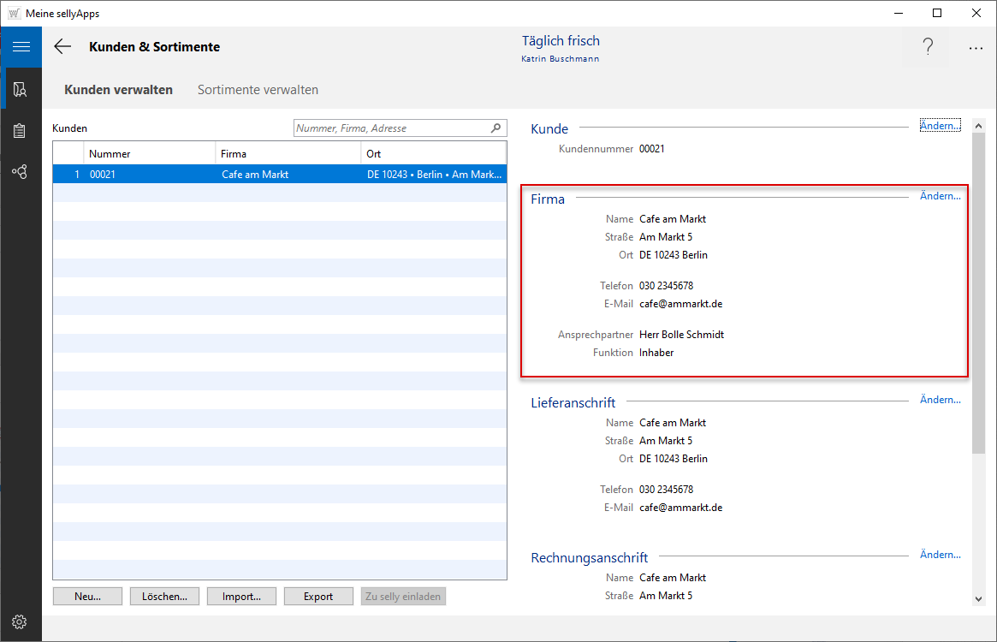Click Ändern link for Rechnungsanschrift
The width and height of the screenshot is (997, 642).
940,555
